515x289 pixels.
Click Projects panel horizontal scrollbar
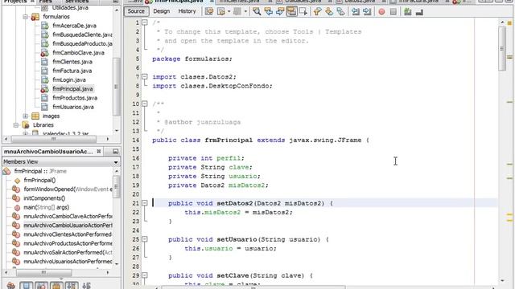54,139
